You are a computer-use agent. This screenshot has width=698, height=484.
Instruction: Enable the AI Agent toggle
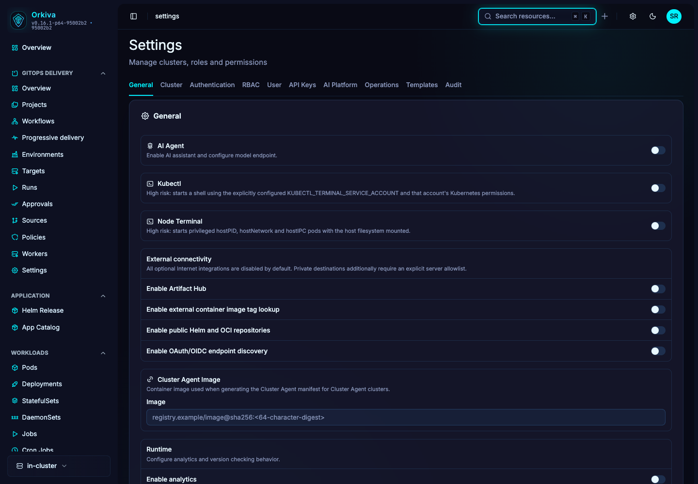[658, 151]
